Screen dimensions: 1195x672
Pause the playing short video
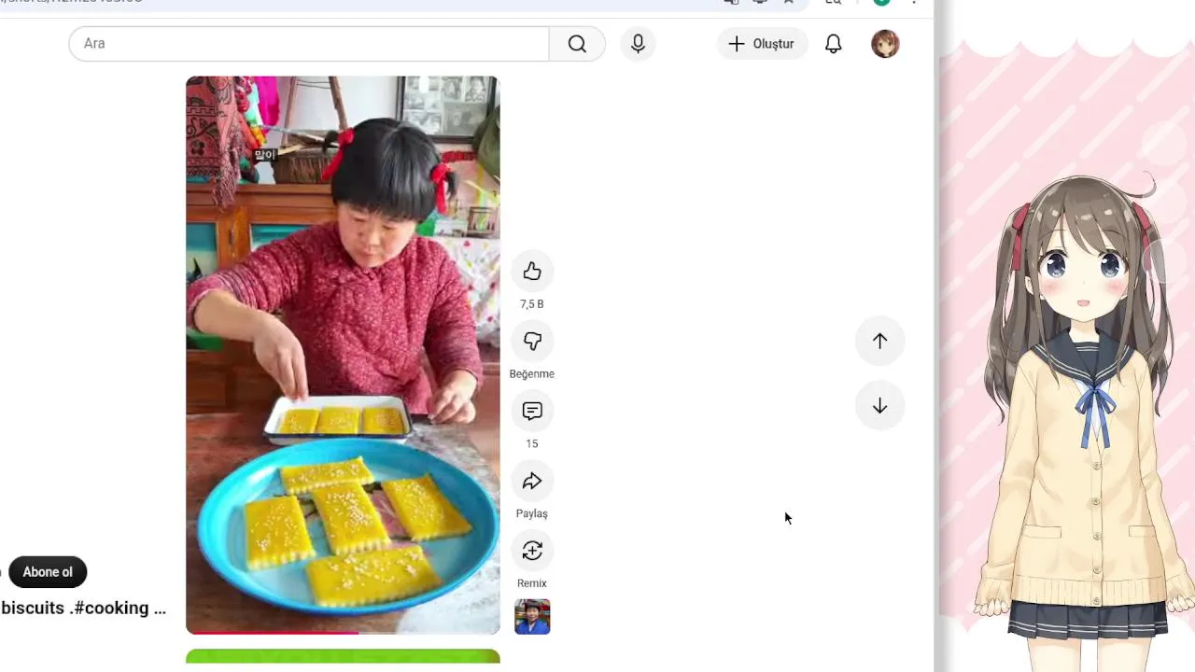pos(343,355)
